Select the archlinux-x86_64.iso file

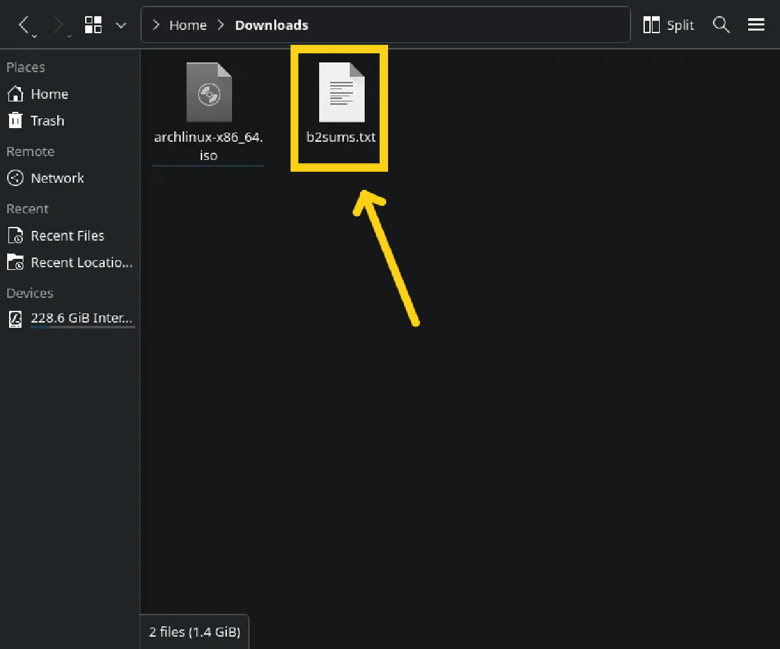point(209,111)
